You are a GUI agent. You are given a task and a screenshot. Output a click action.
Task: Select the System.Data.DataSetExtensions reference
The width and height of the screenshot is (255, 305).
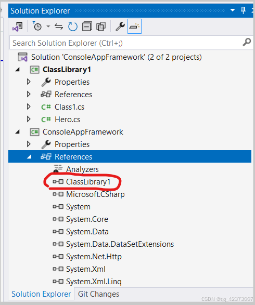pyautogui.click(x=120, y=244)
